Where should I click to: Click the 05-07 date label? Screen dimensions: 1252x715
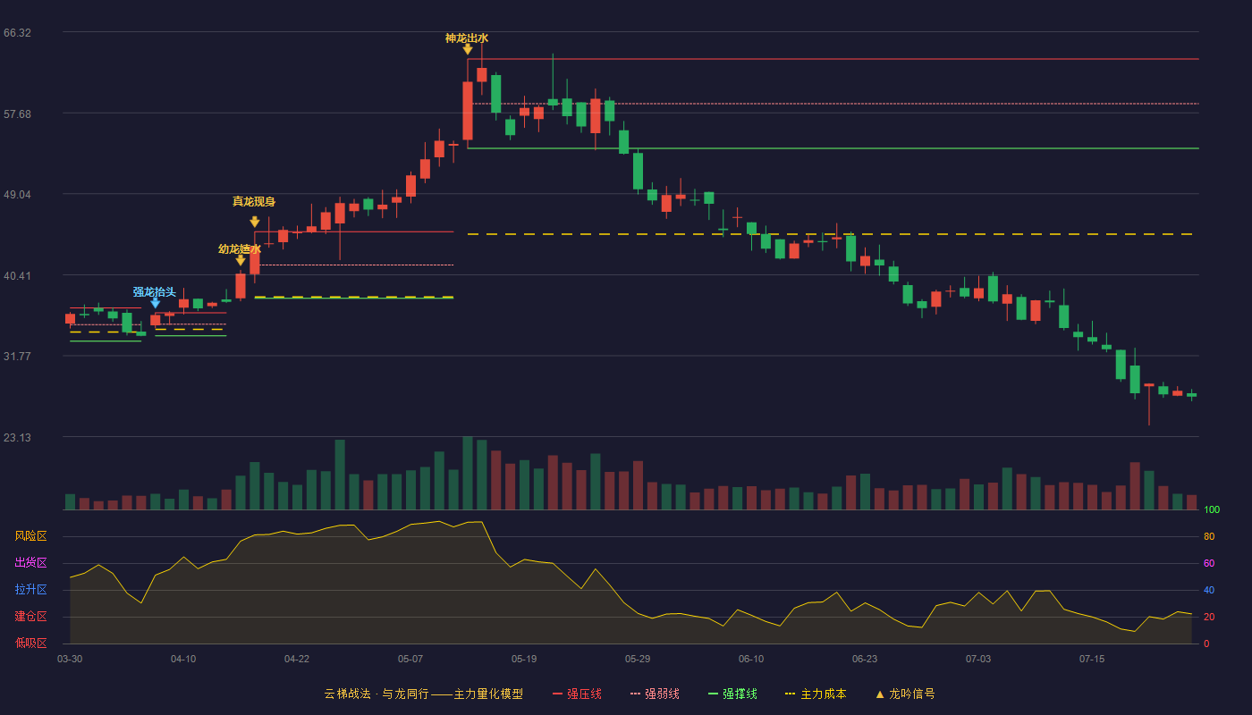(410, 659)
